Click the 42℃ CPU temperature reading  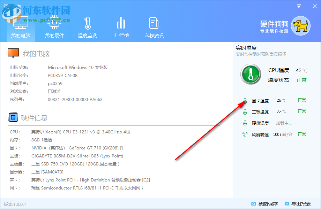pyautogui.click(x=302, y=70)
